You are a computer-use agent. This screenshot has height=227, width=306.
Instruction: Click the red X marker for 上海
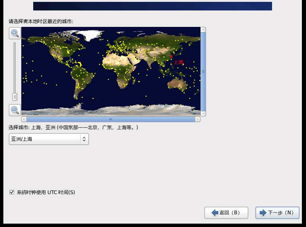(171, 56)
